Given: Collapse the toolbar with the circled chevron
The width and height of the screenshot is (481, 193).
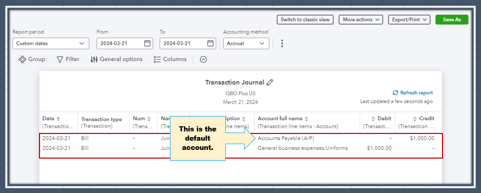Looking at the screenshot, I should point(203,60).
